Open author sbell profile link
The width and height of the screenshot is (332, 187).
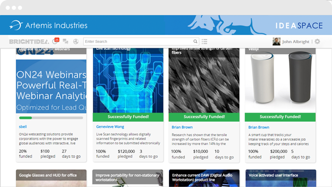pyautogui.click(x=23, y=127)
